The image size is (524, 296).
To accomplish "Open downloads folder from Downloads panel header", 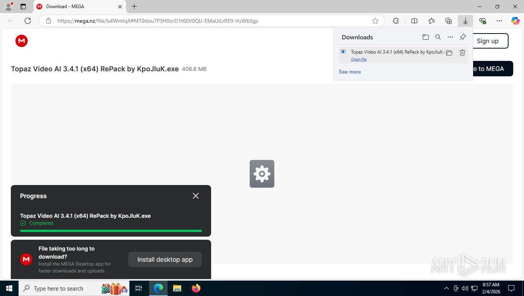I will (x=426, y=37).
